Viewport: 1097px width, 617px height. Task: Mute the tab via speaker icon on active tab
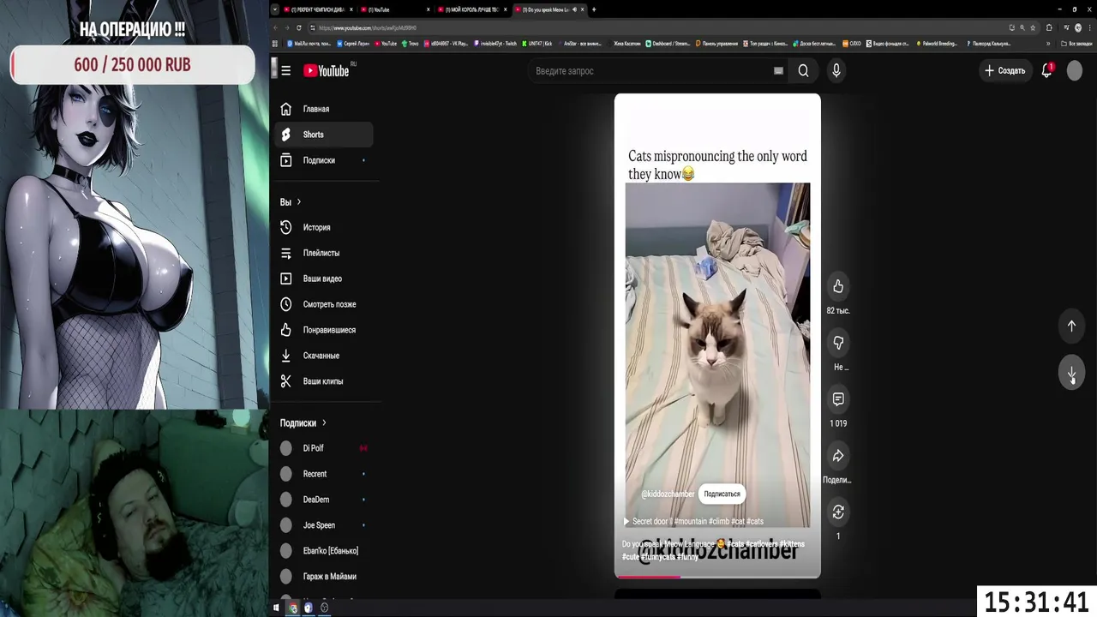coord(574,9)
